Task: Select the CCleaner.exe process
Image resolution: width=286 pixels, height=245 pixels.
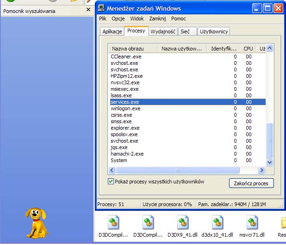Action: click(x=188, y=57)
